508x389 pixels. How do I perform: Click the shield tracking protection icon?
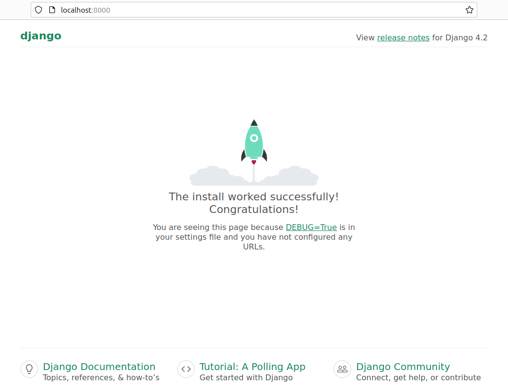[x=38, y=10]
